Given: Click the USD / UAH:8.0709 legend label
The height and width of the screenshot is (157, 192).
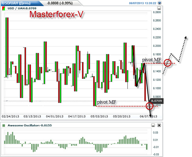Looking at the screenshot, I should (22, 8).
